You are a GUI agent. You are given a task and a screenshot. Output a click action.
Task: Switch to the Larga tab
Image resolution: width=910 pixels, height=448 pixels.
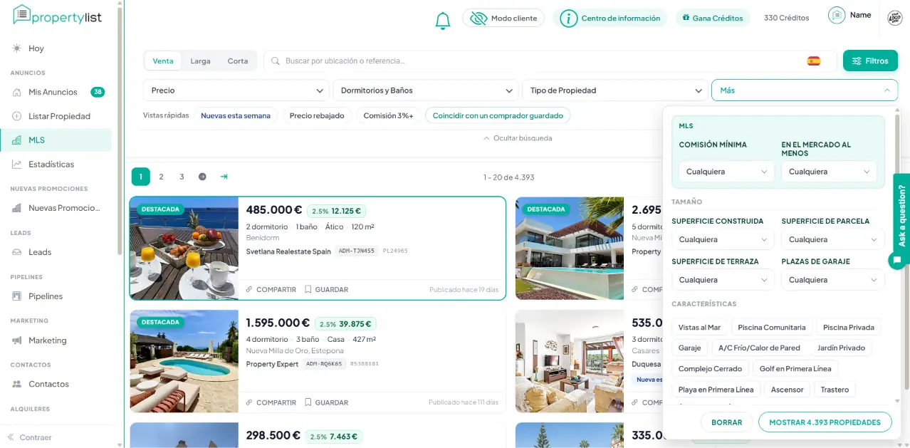(200, 61)
